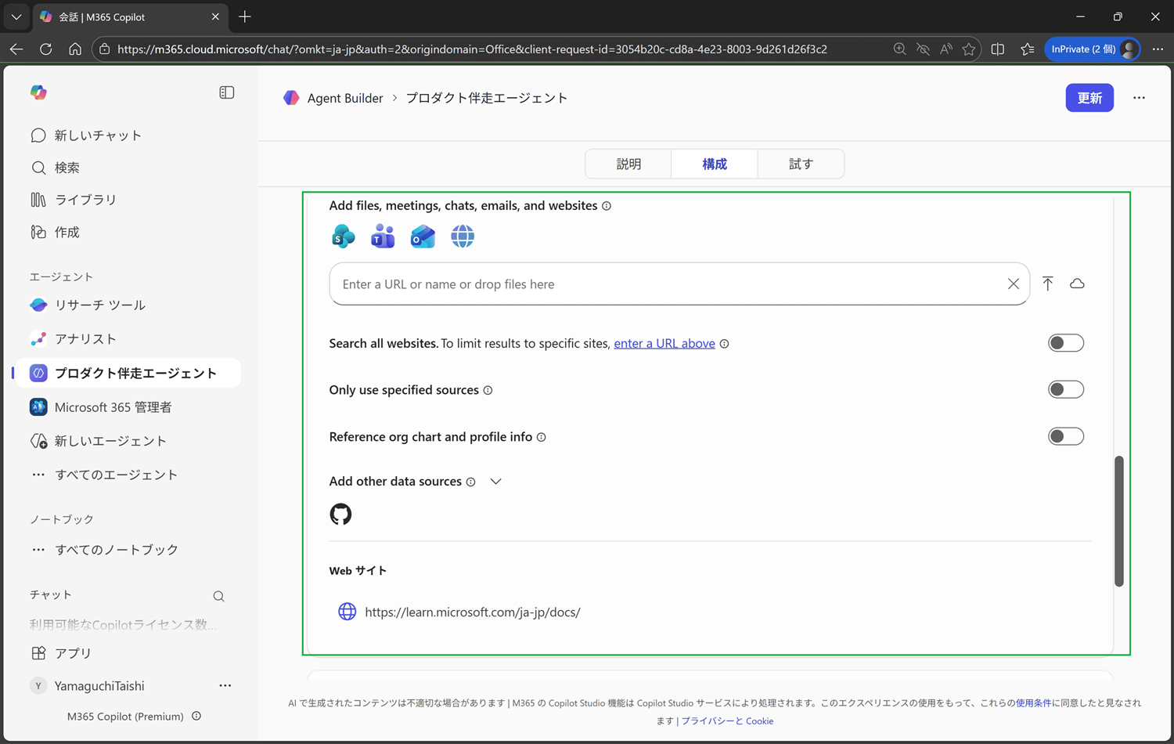Switch to the 構成 tab
This screenshot has height=744, width=1174.
715,164
